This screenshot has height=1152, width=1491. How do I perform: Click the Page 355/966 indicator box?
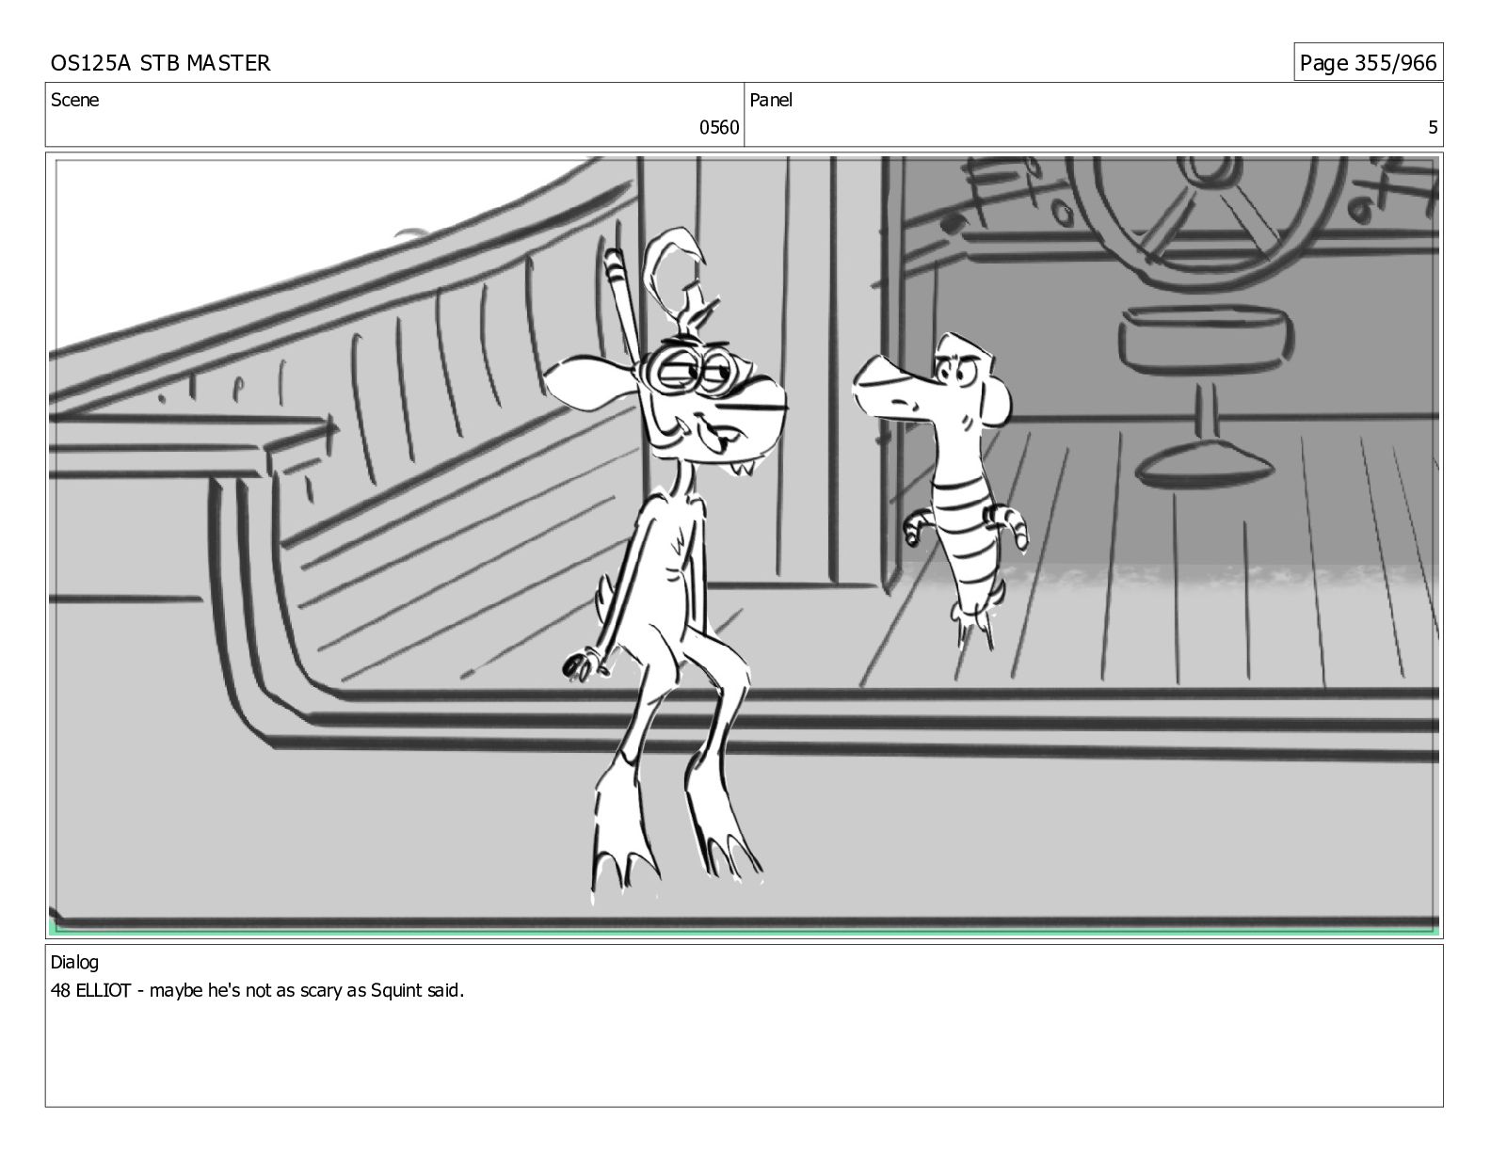click(x=1368, y=62)
